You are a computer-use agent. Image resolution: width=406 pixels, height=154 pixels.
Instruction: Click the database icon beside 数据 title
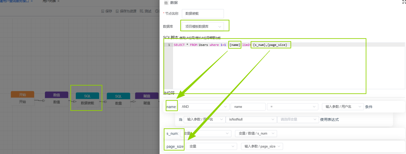coord(166,3)
